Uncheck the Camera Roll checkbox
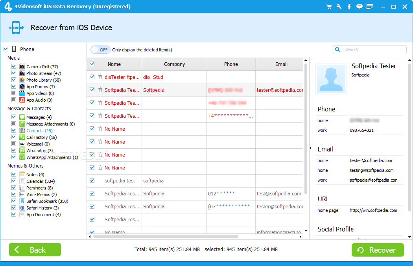Image resolution: width=413 pixels, height=266 pixels. (14, 66)
